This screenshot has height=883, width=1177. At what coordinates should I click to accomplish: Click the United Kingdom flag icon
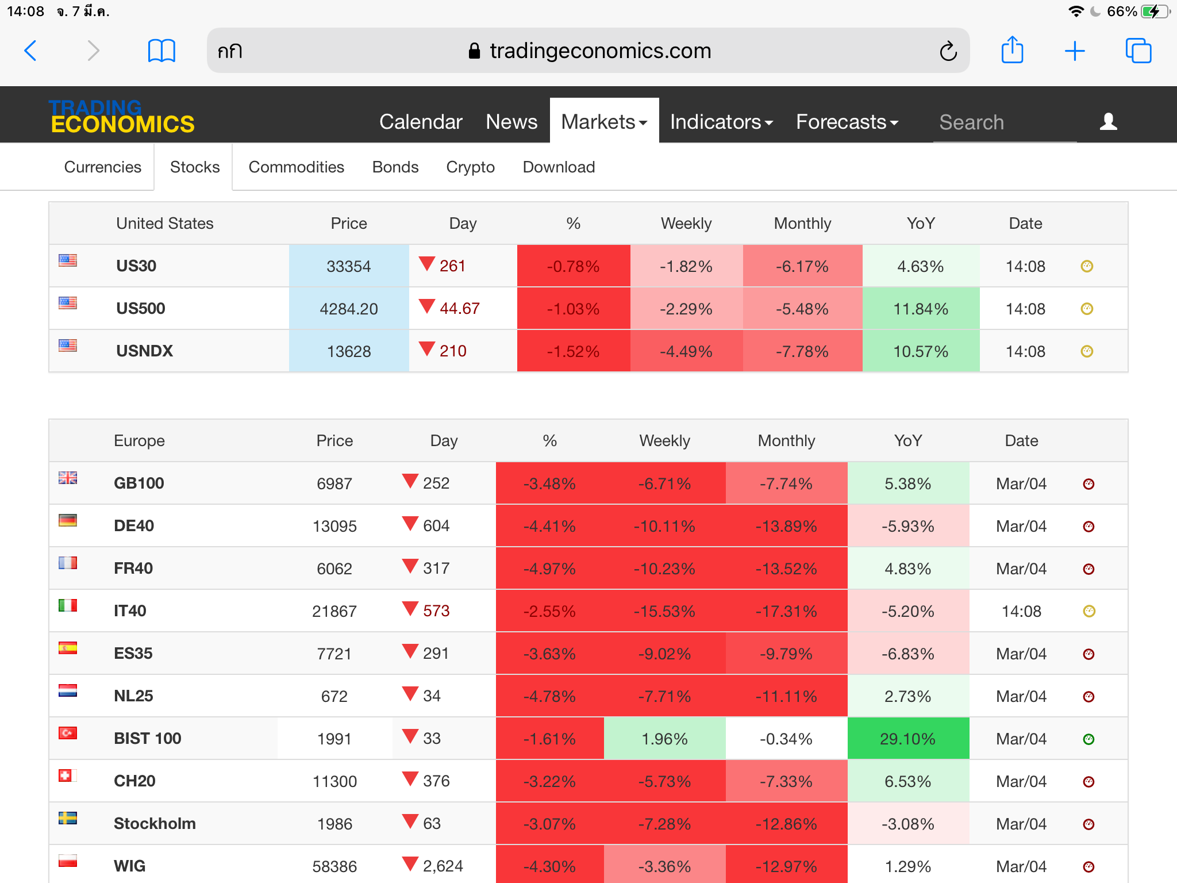[x=68, y=478]
